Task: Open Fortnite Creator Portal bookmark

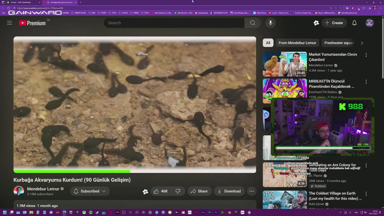Action: (x=302, y=13)
